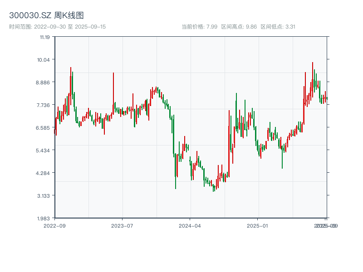Click the y-axis value 7.736
This screenshot has width=363, height=272.
tap(43, 105)
